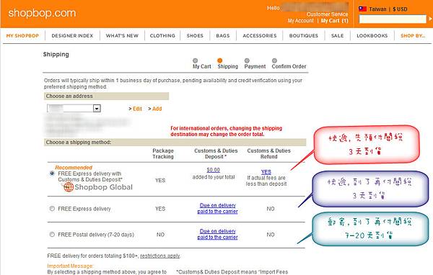Screen dimensions: 433x275
Task: Open the ACCESSORIES menu
Action: pyautogui.click(x=260, y=36)
